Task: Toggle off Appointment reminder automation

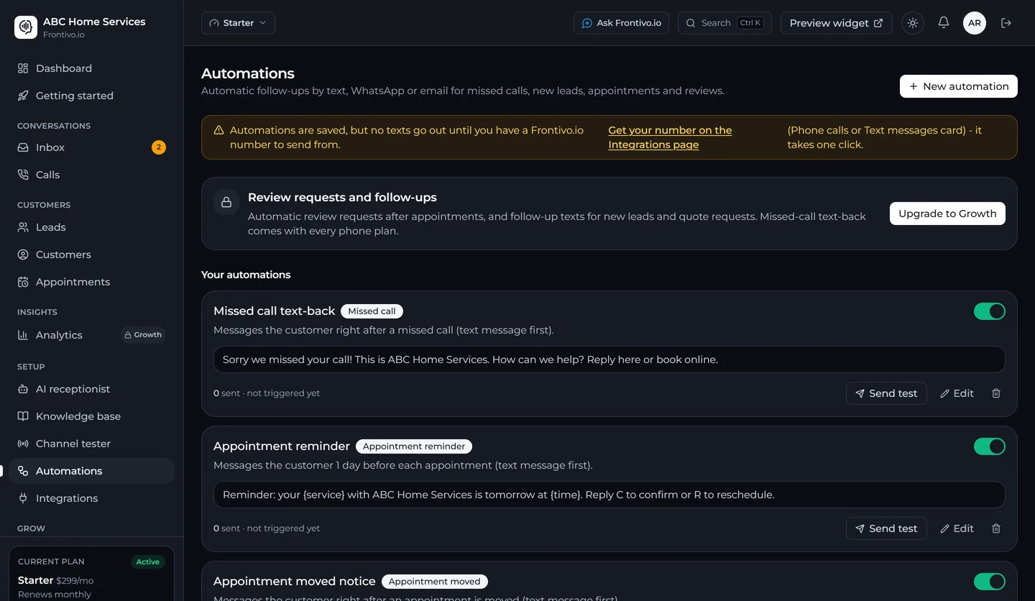Action: (990, 446)
